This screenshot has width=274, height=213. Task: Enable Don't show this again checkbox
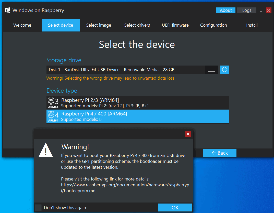click(38, 208)
